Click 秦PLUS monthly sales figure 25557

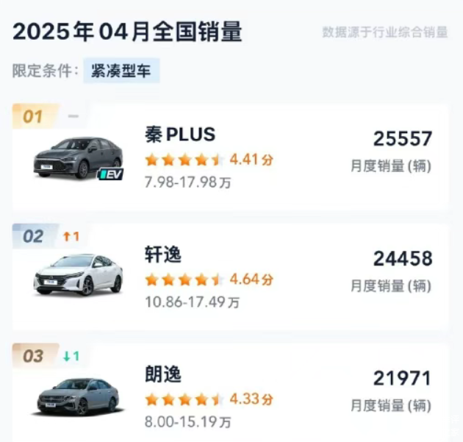(402, 138)
